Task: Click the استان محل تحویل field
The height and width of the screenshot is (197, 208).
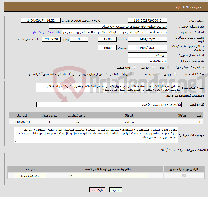Action: tap(147, 55)
